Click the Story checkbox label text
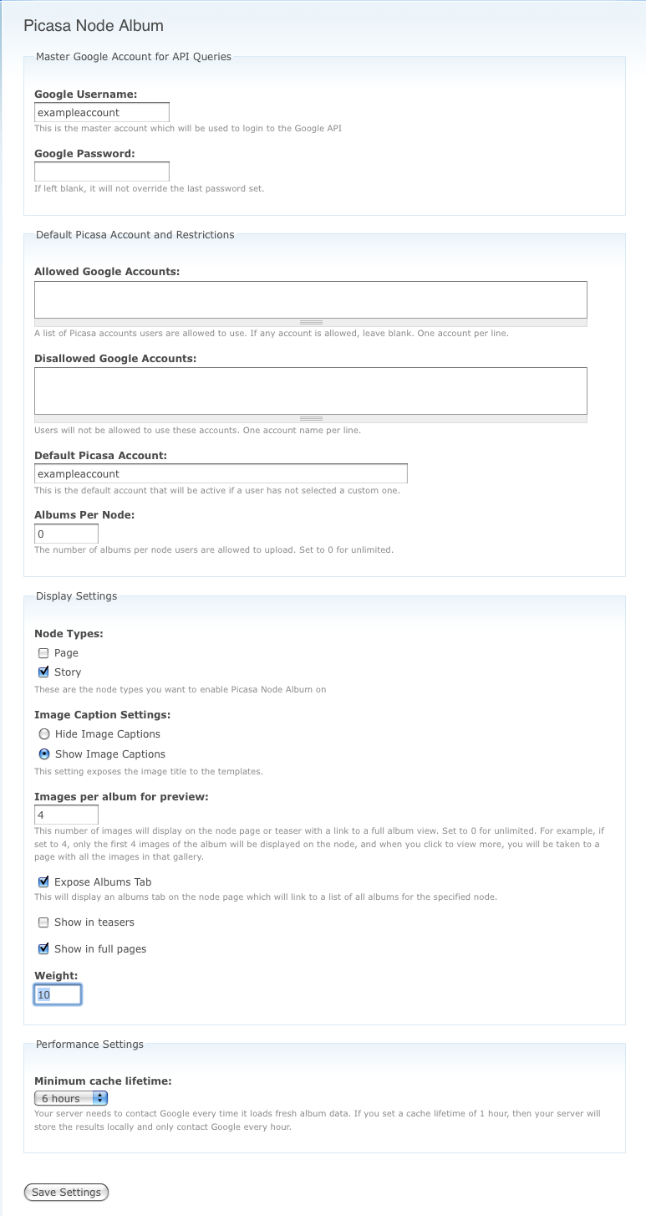The image size is (646, 1216). tap(68, 672)
